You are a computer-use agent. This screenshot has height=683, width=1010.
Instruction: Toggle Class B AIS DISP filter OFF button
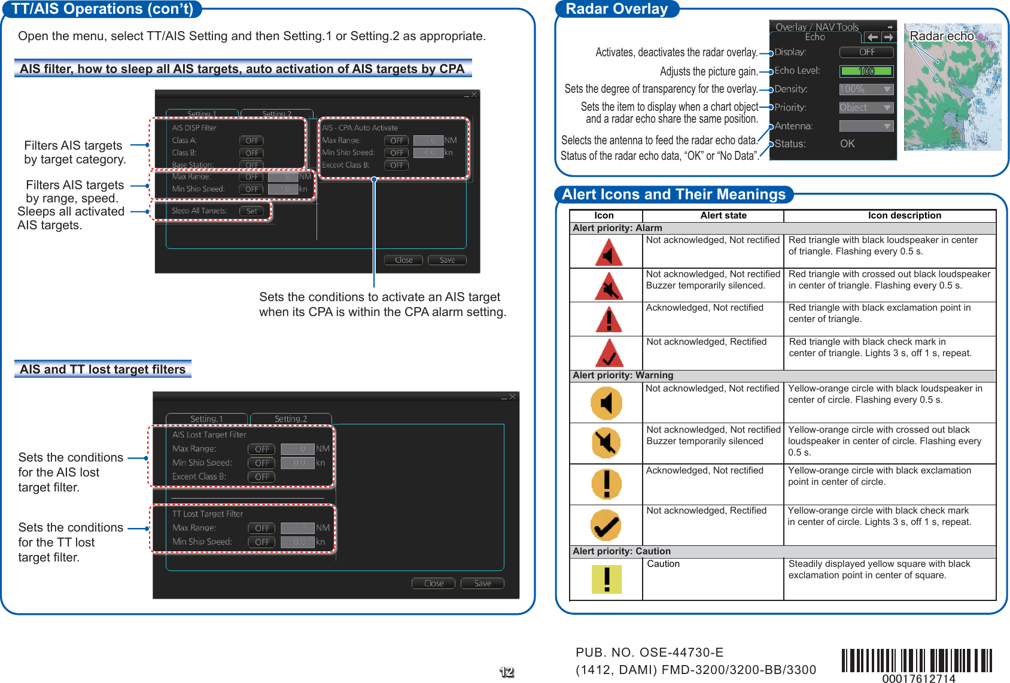pos(251,153)
